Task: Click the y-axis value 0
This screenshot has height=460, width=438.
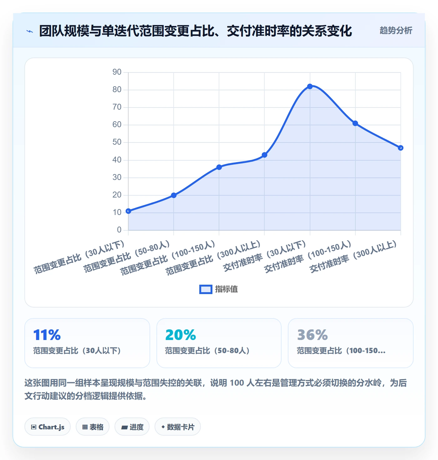Action: [119, 230]
